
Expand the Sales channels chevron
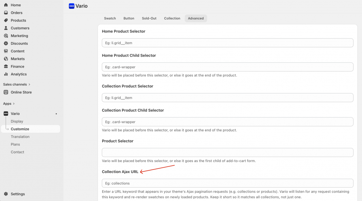point(29,85)
